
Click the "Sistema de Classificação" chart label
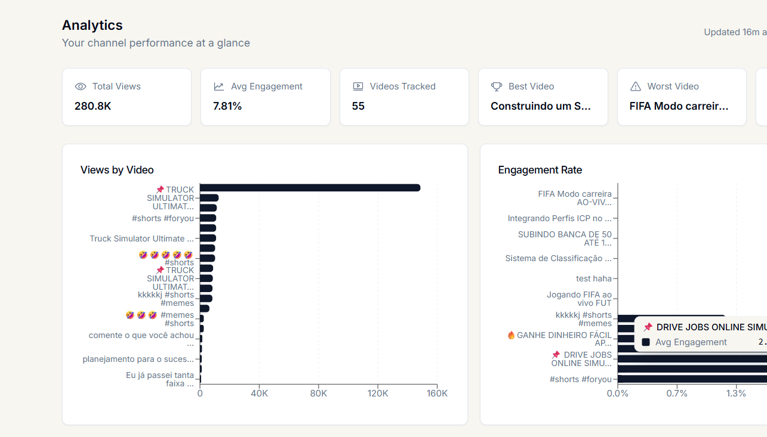pos(558,258)
